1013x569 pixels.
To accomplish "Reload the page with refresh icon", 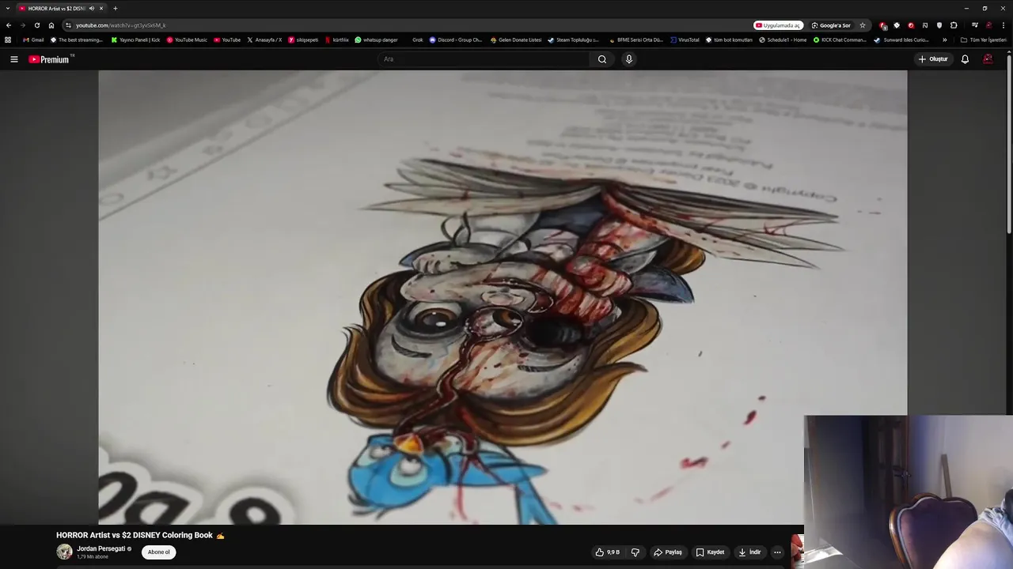I will click(36, 25).
